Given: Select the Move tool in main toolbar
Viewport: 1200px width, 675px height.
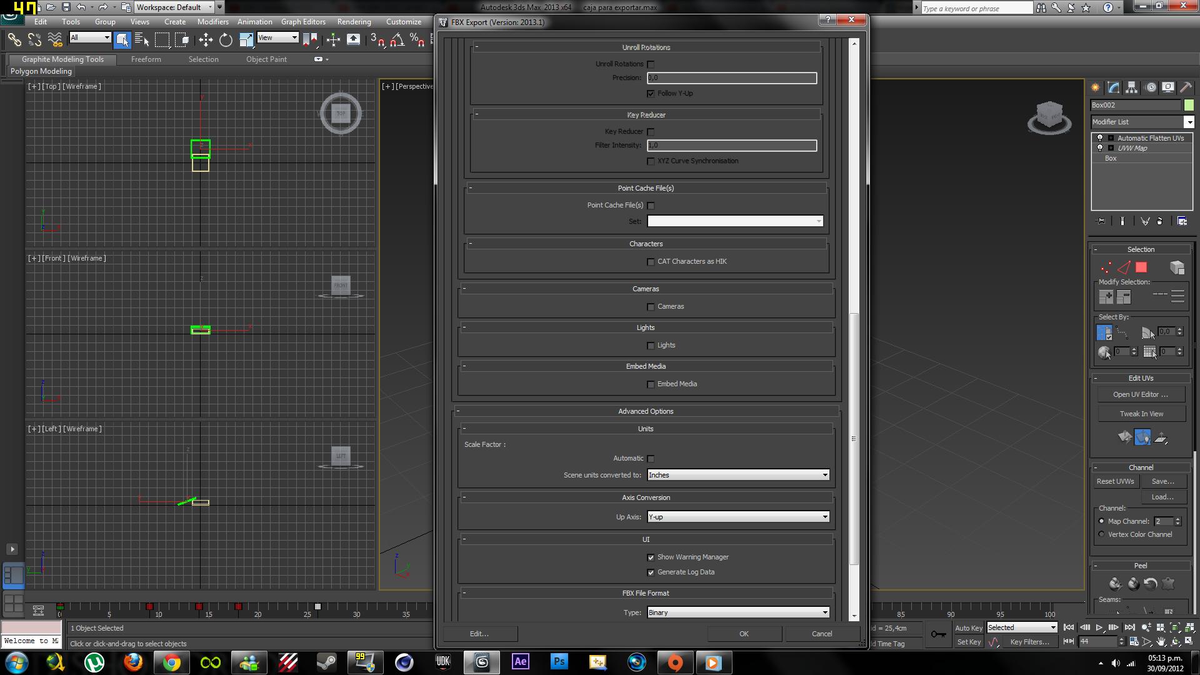Looking at the screenshot, I should point(206,40).
